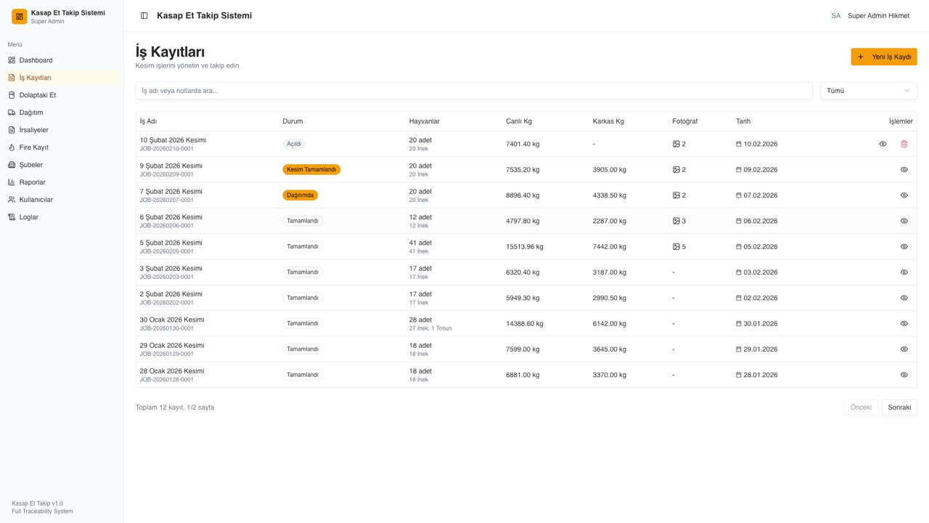Go to next page with Sonraki
929x523 pixels.
click(899, 408)
